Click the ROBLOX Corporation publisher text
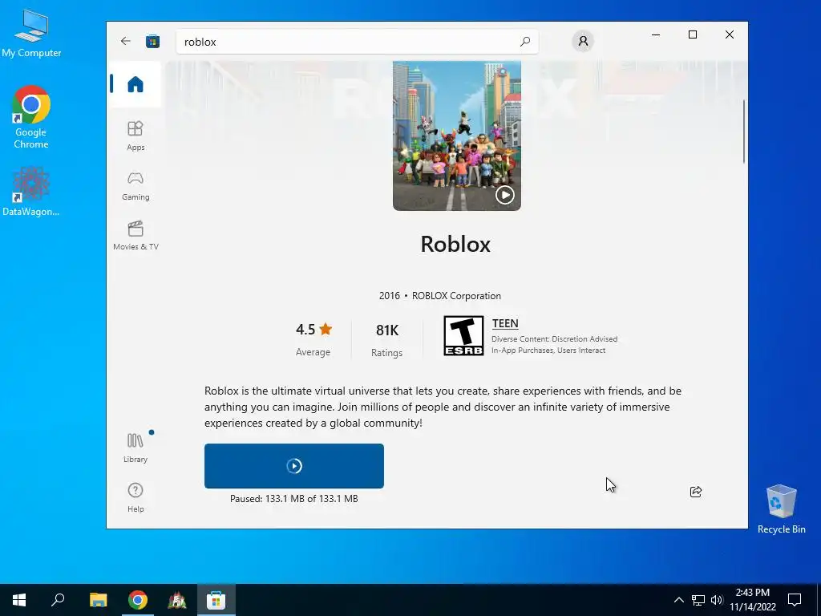 456,296
